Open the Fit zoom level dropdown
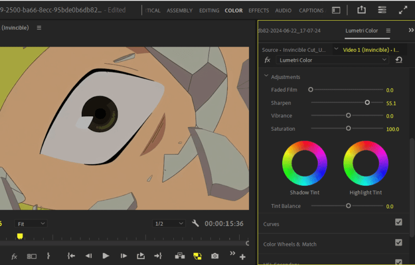 (31, 224)
